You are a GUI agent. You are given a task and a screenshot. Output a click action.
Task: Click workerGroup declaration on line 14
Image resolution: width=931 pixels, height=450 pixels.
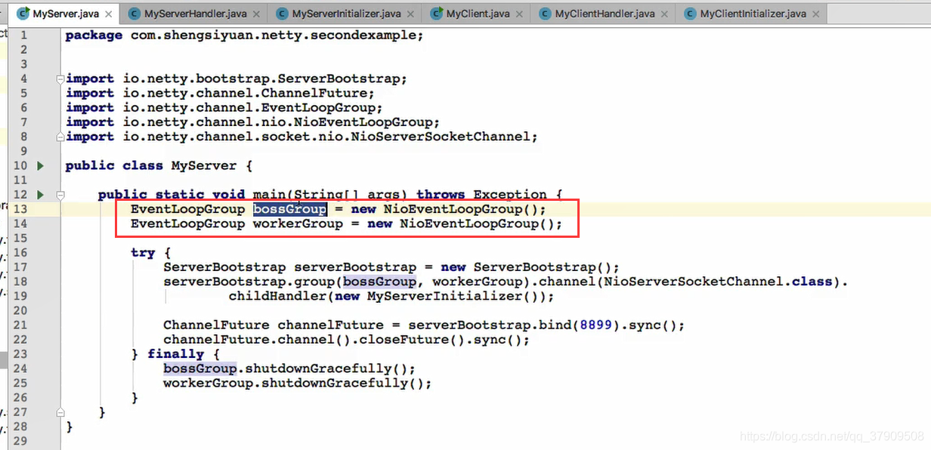[298, 224]
